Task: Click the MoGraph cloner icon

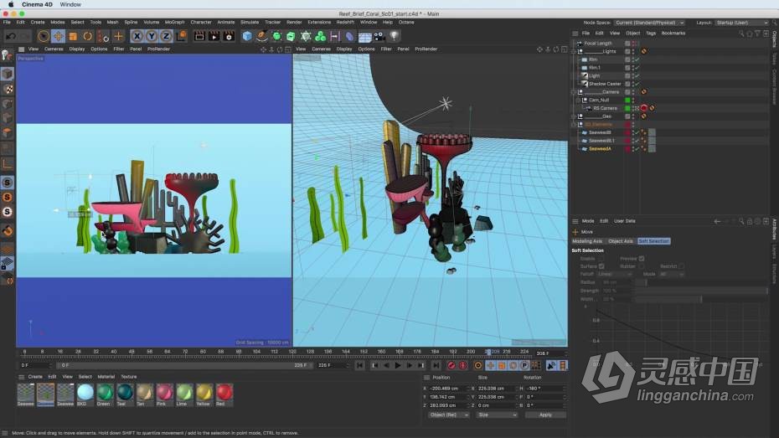Action: (321, 36)
